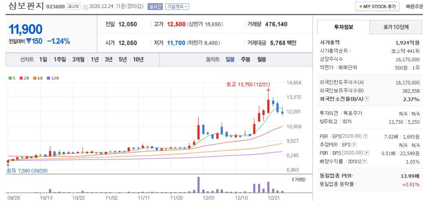Click the arrow beside 동일업종 등락률
This screenshot has width=423, height=201.
click(356, 184)
